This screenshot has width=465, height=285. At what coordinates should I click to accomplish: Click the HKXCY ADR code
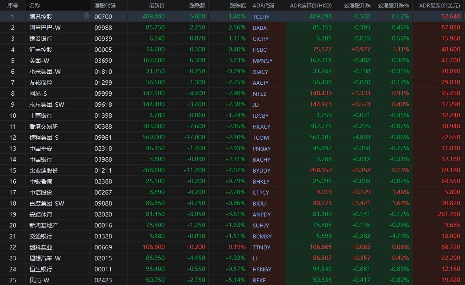[x=261, y=126]
